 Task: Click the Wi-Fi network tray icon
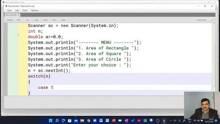click(x=195, y=121)
